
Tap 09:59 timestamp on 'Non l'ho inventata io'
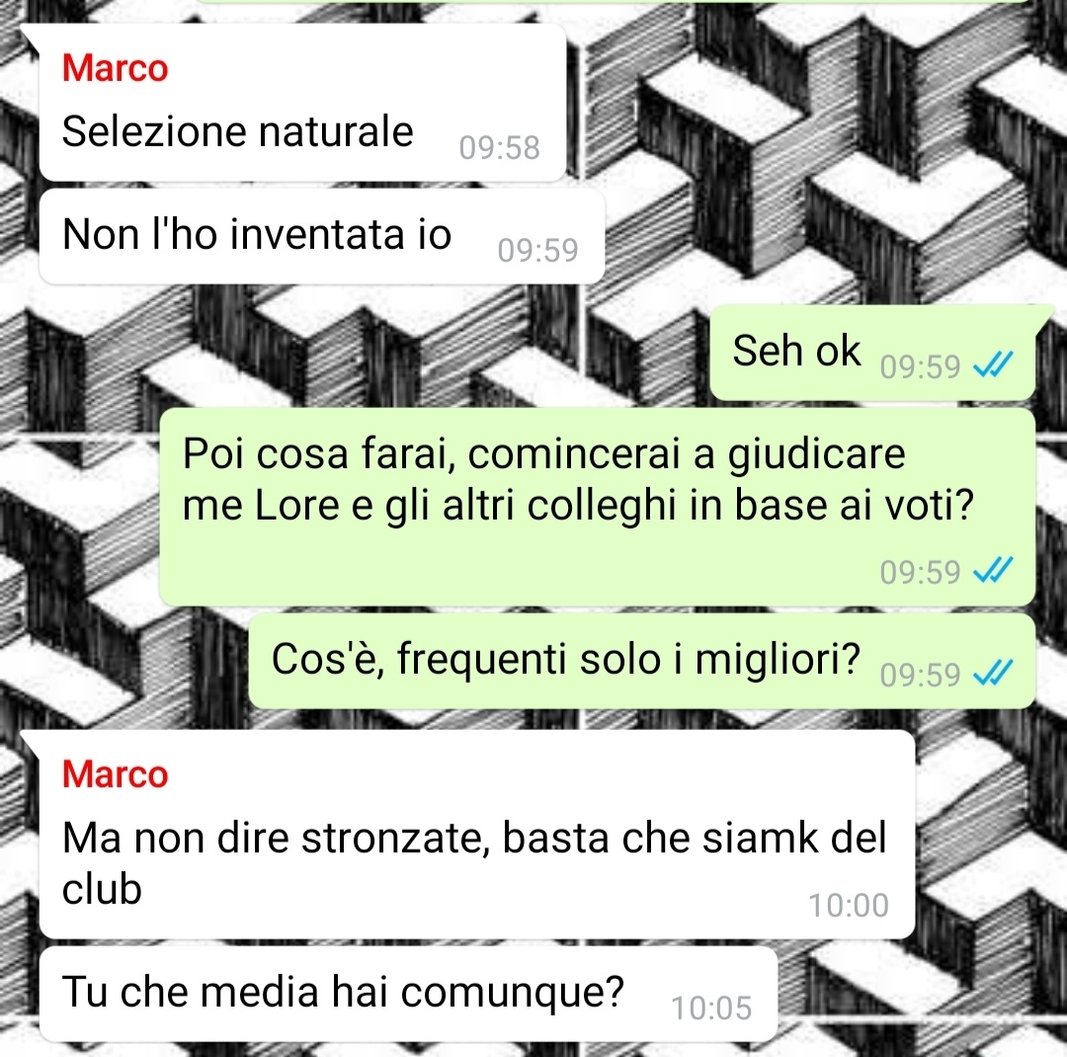pos(537,251)
